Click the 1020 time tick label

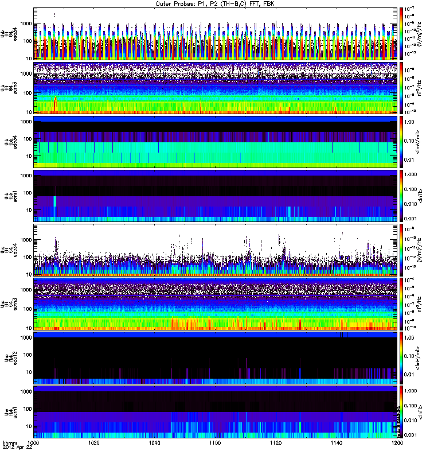(x=94, y=442)
